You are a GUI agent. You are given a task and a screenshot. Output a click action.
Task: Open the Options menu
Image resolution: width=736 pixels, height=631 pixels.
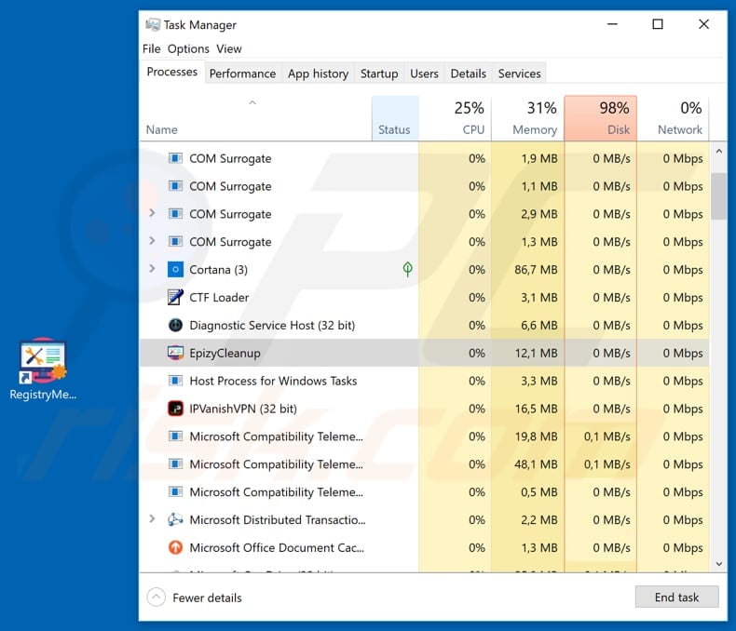pos(188,48)
